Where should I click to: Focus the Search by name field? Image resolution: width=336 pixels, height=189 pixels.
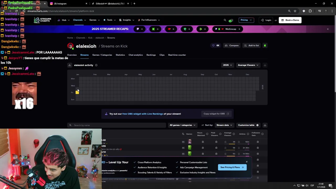(x=117, y=125)
